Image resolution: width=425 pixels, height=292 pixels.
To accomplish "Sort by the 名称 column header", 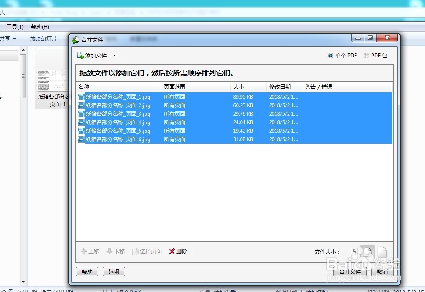I will click(x=118, y=87).
